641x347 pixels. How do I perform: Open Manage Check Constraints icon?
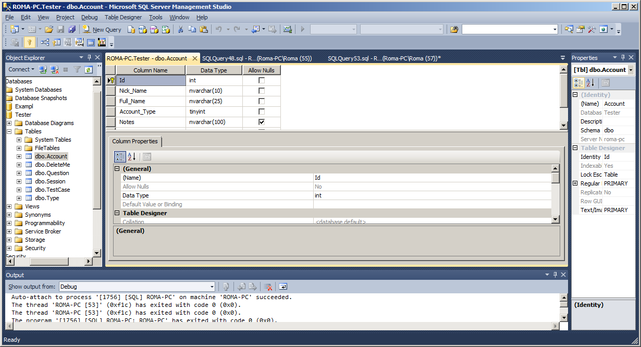pyautogui.click(x=91, y=42)
